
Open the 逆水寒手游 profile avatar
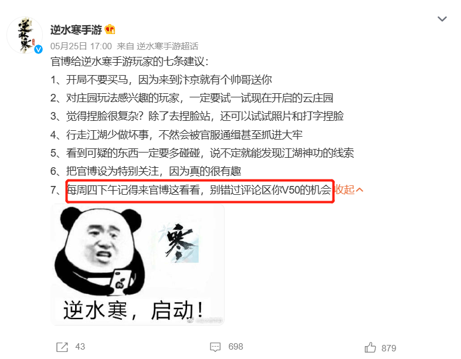coord(25,35)
